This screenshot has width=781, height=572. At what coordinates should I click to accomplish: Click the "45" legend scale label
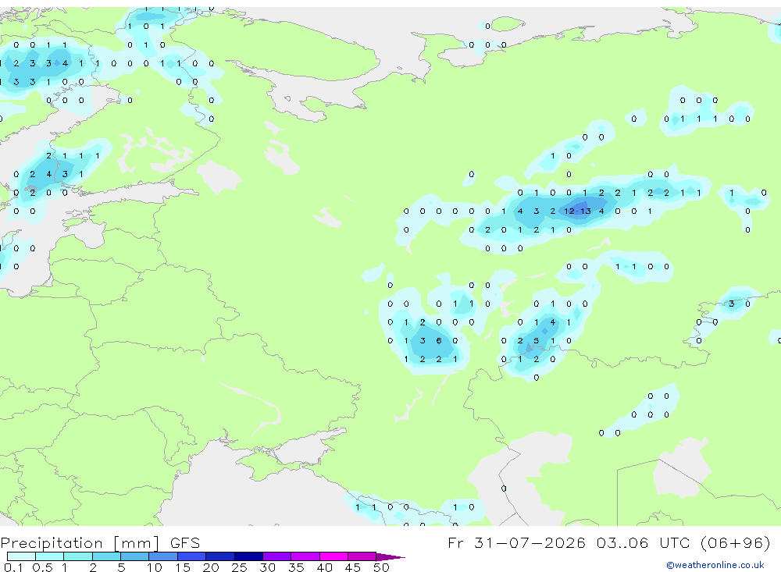pyautogui.click(x=353, y=567)
